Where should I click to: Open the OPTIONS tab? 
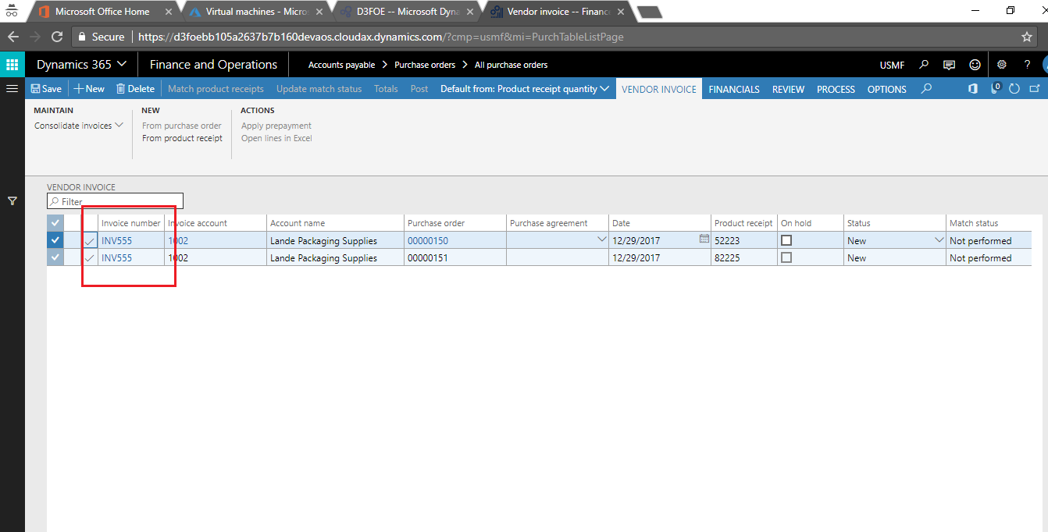886,89
